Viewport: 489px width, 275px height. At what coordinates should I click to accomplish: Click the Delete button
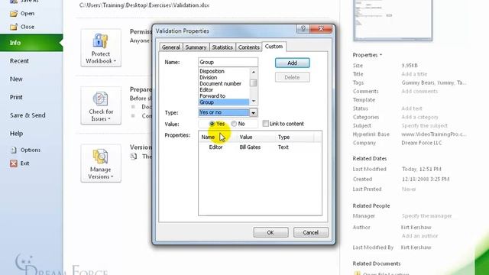coord(292,77)
